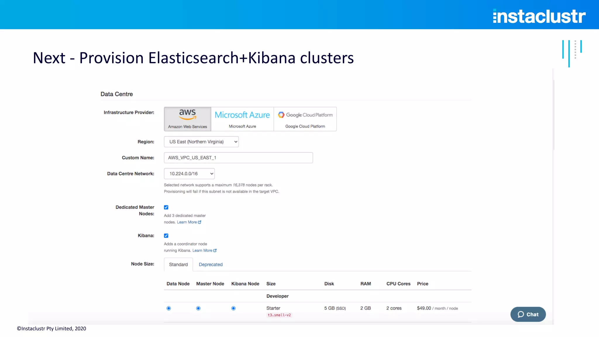This screenshot has height=337, width=599.
Task: Select Starter radio for Data Node
Action: pyautogui.click(x=169, y=308)
